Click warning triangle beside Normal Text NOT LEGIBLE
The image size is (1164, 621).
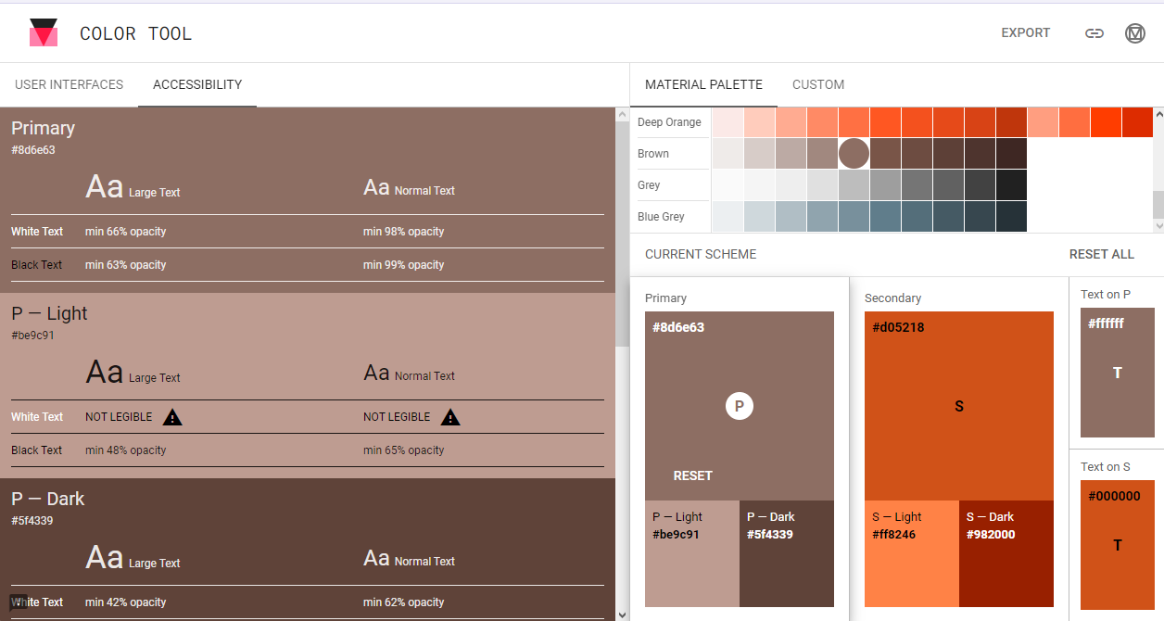tap(450, 417)
